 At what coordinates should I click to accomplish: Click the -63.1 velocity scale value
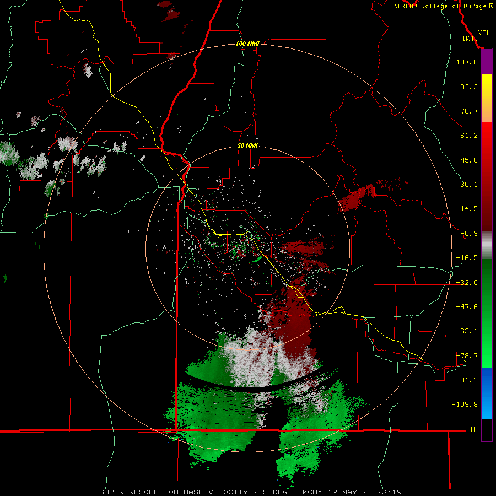pyautogui.click(x=467, y=331)
